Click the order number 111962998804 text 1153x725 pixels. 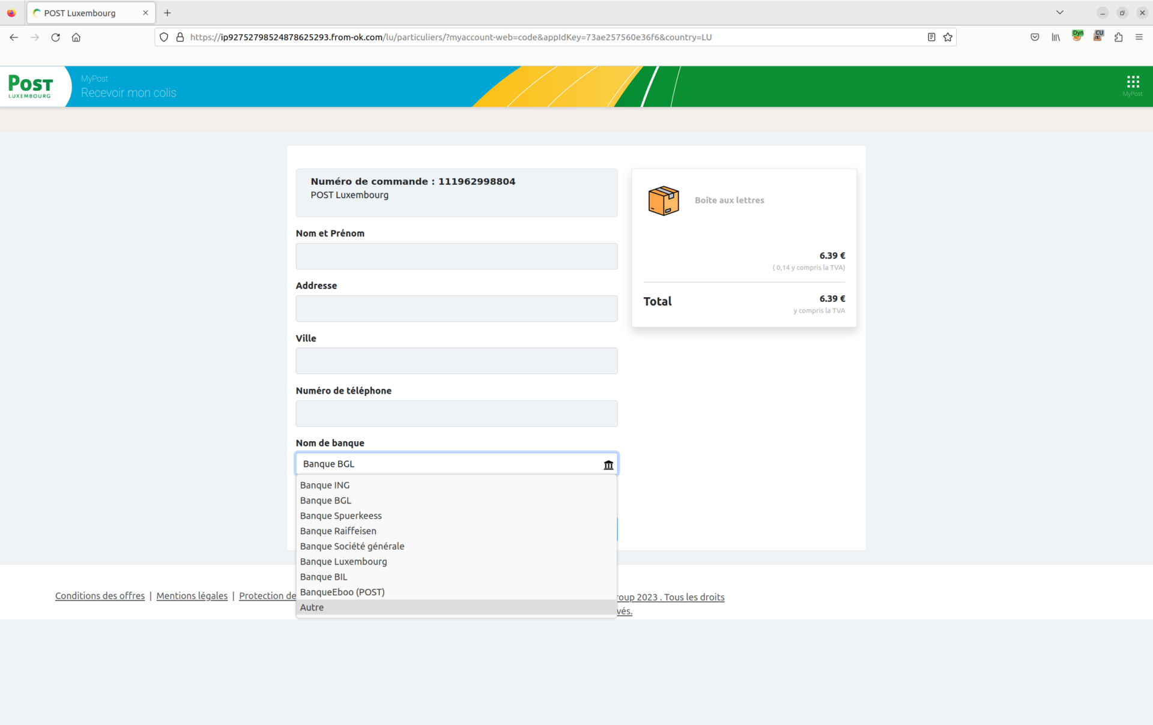tap(477, 181)
